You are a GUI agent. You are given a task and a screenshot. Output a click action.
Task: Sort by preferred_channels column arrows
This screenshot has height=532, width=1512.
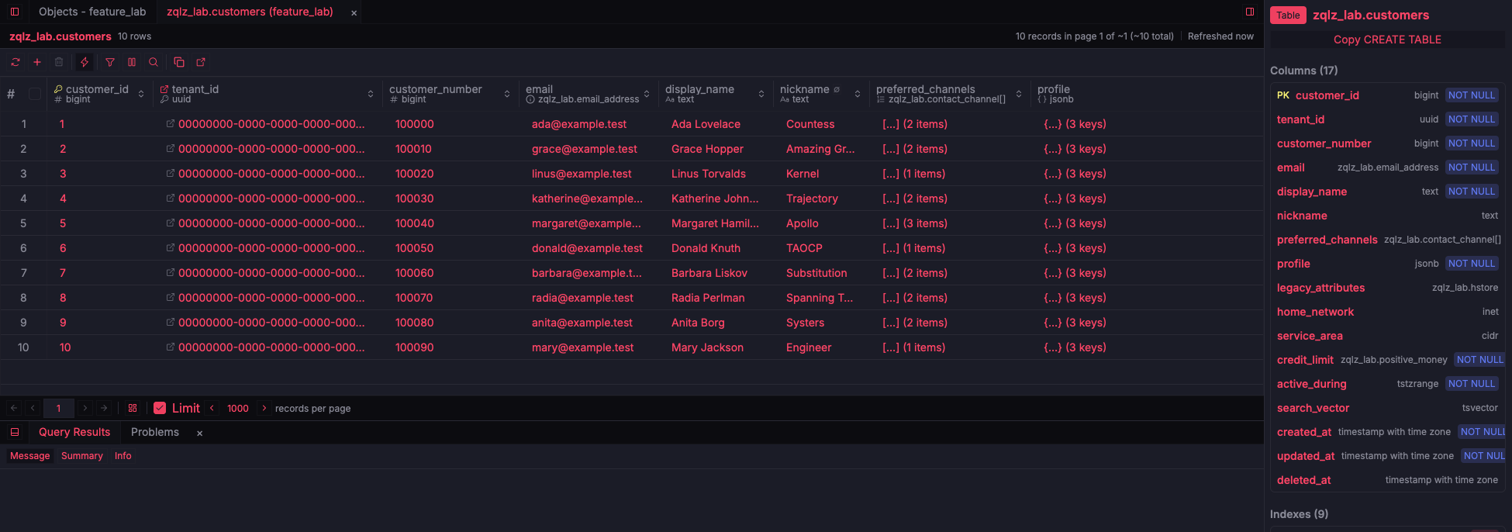(x=1019, y=94)
